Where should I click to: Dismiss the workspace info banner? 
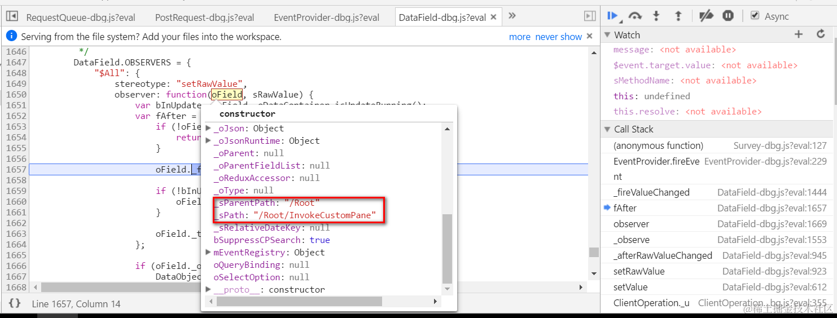[x=590, y=36]
